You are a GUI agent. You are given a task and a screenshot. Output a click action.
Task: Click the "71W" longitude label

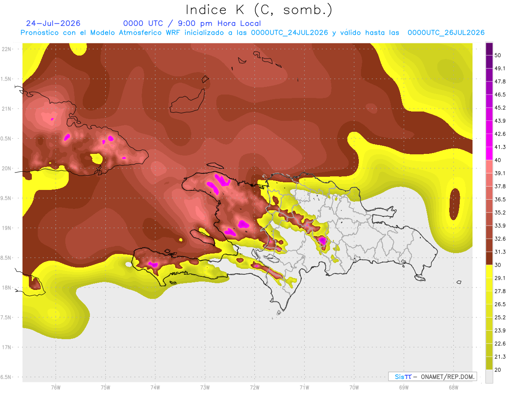(304, 387)
